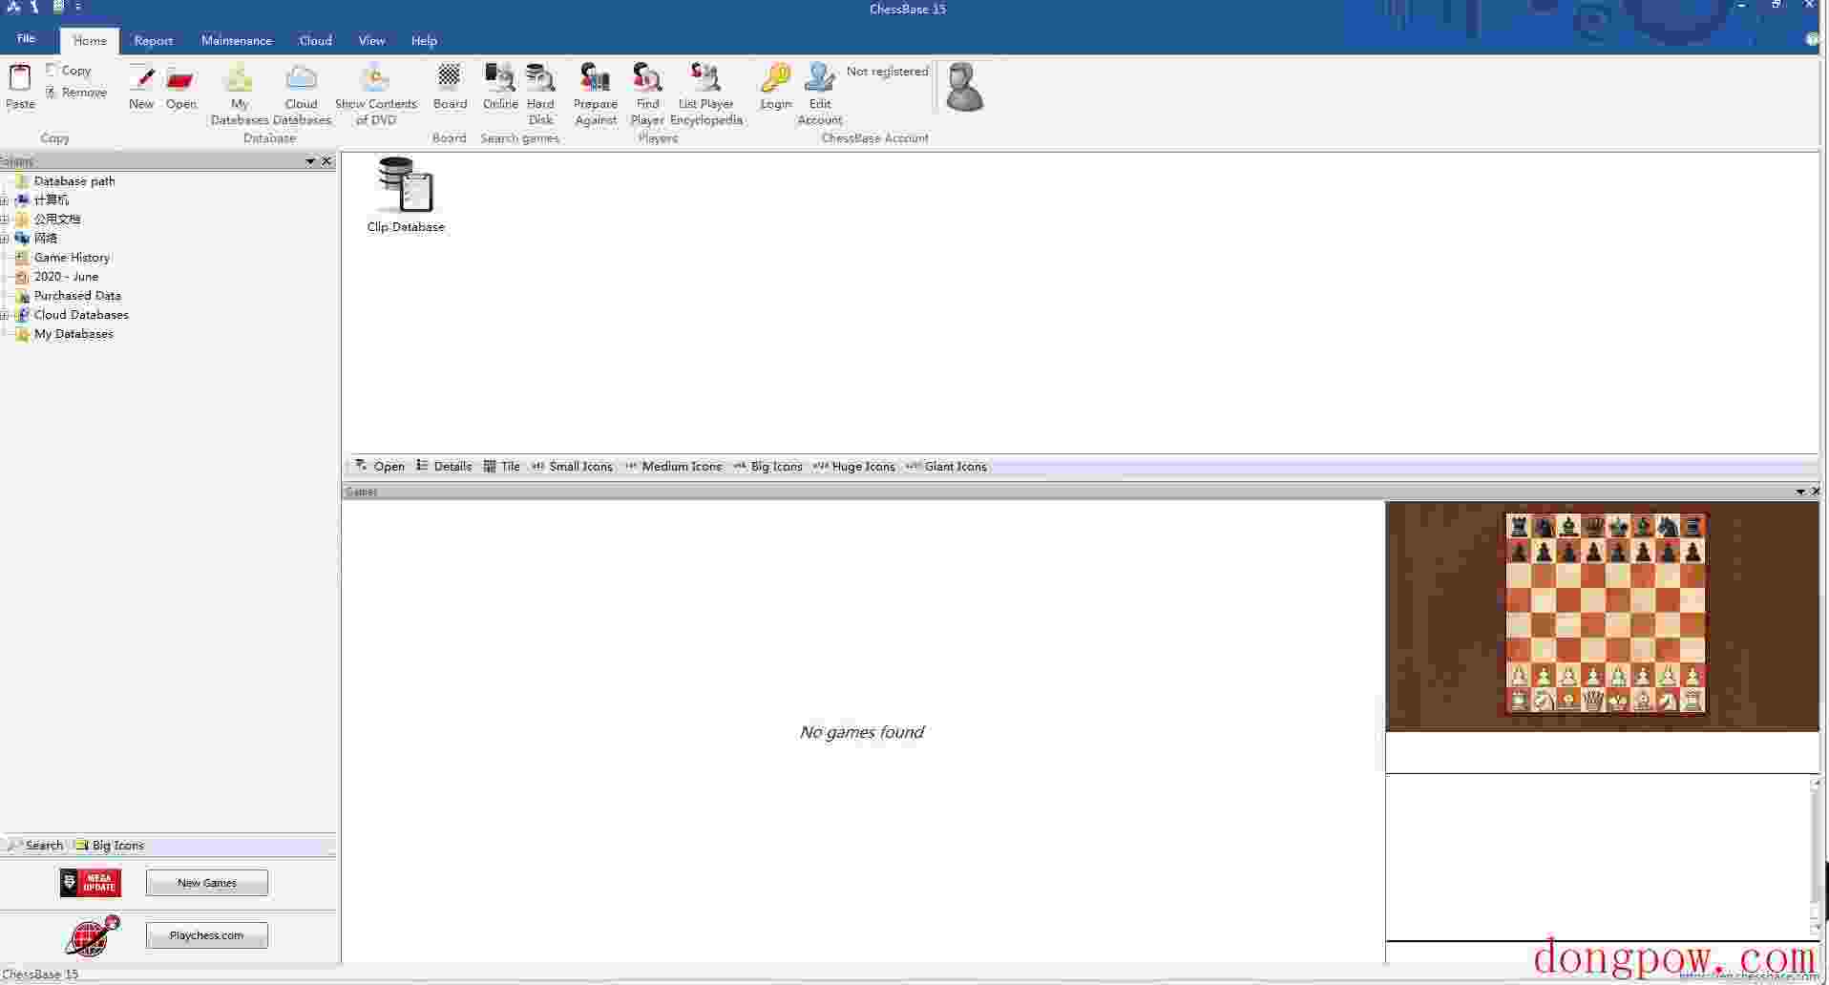The width and height of the screenshot is (1829, 985).
Task: Expand the Cloud Databases tree node
Action: click(x=5, y=315)
